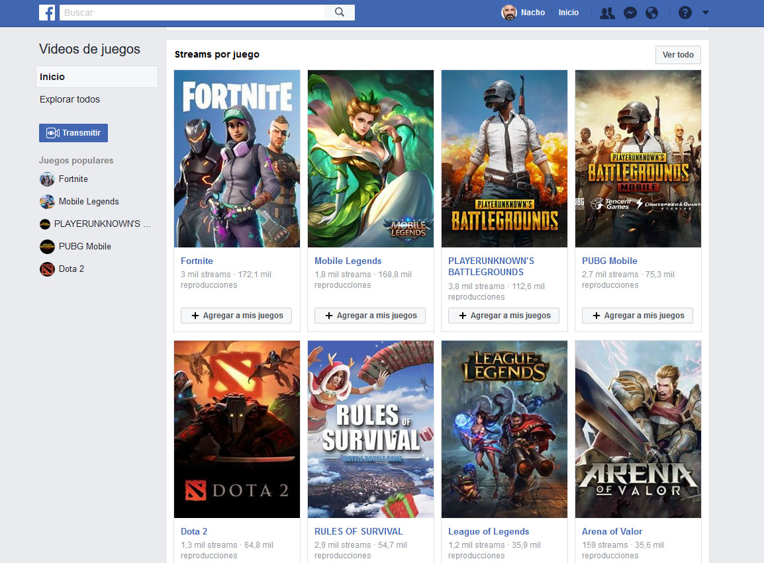The image size is (764, 563).
Task: Open the Arena of Valor cover thumbnail
Action: coord(638,429)
